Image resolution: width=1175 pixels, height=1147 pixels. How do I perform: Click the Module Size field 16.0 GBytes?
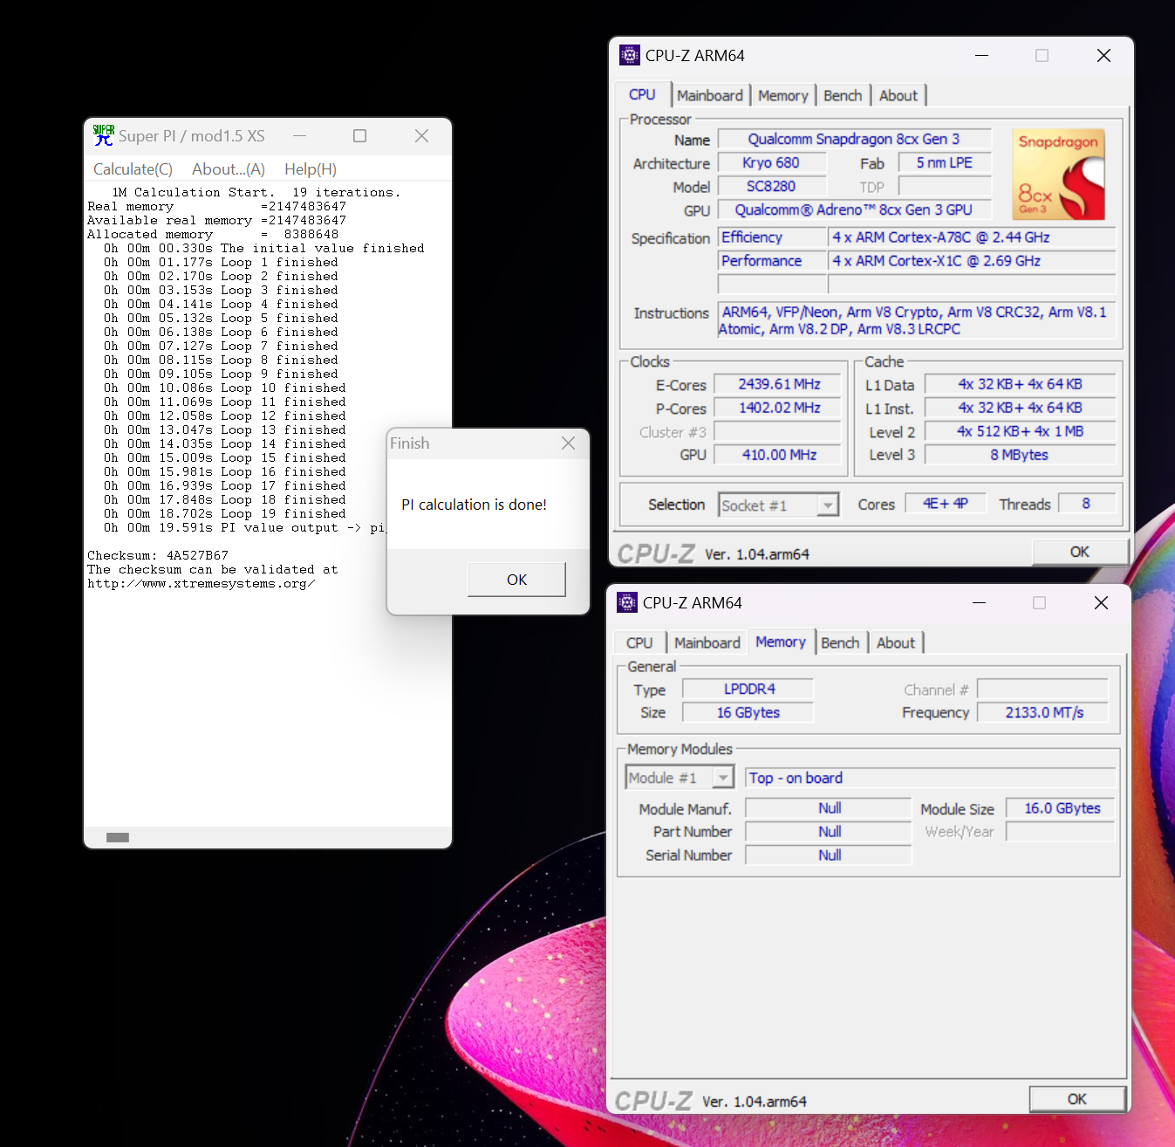point(1061,808)
